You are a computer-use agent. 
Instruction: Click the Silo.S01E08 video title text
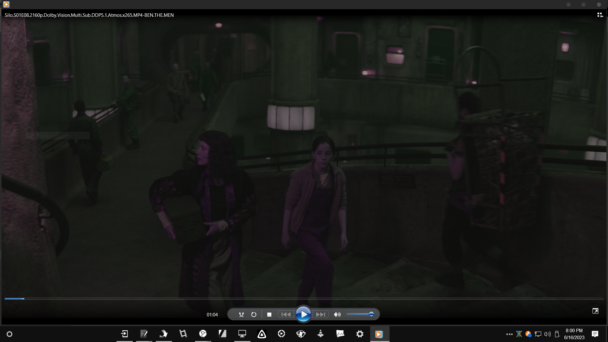pos(89,15)
